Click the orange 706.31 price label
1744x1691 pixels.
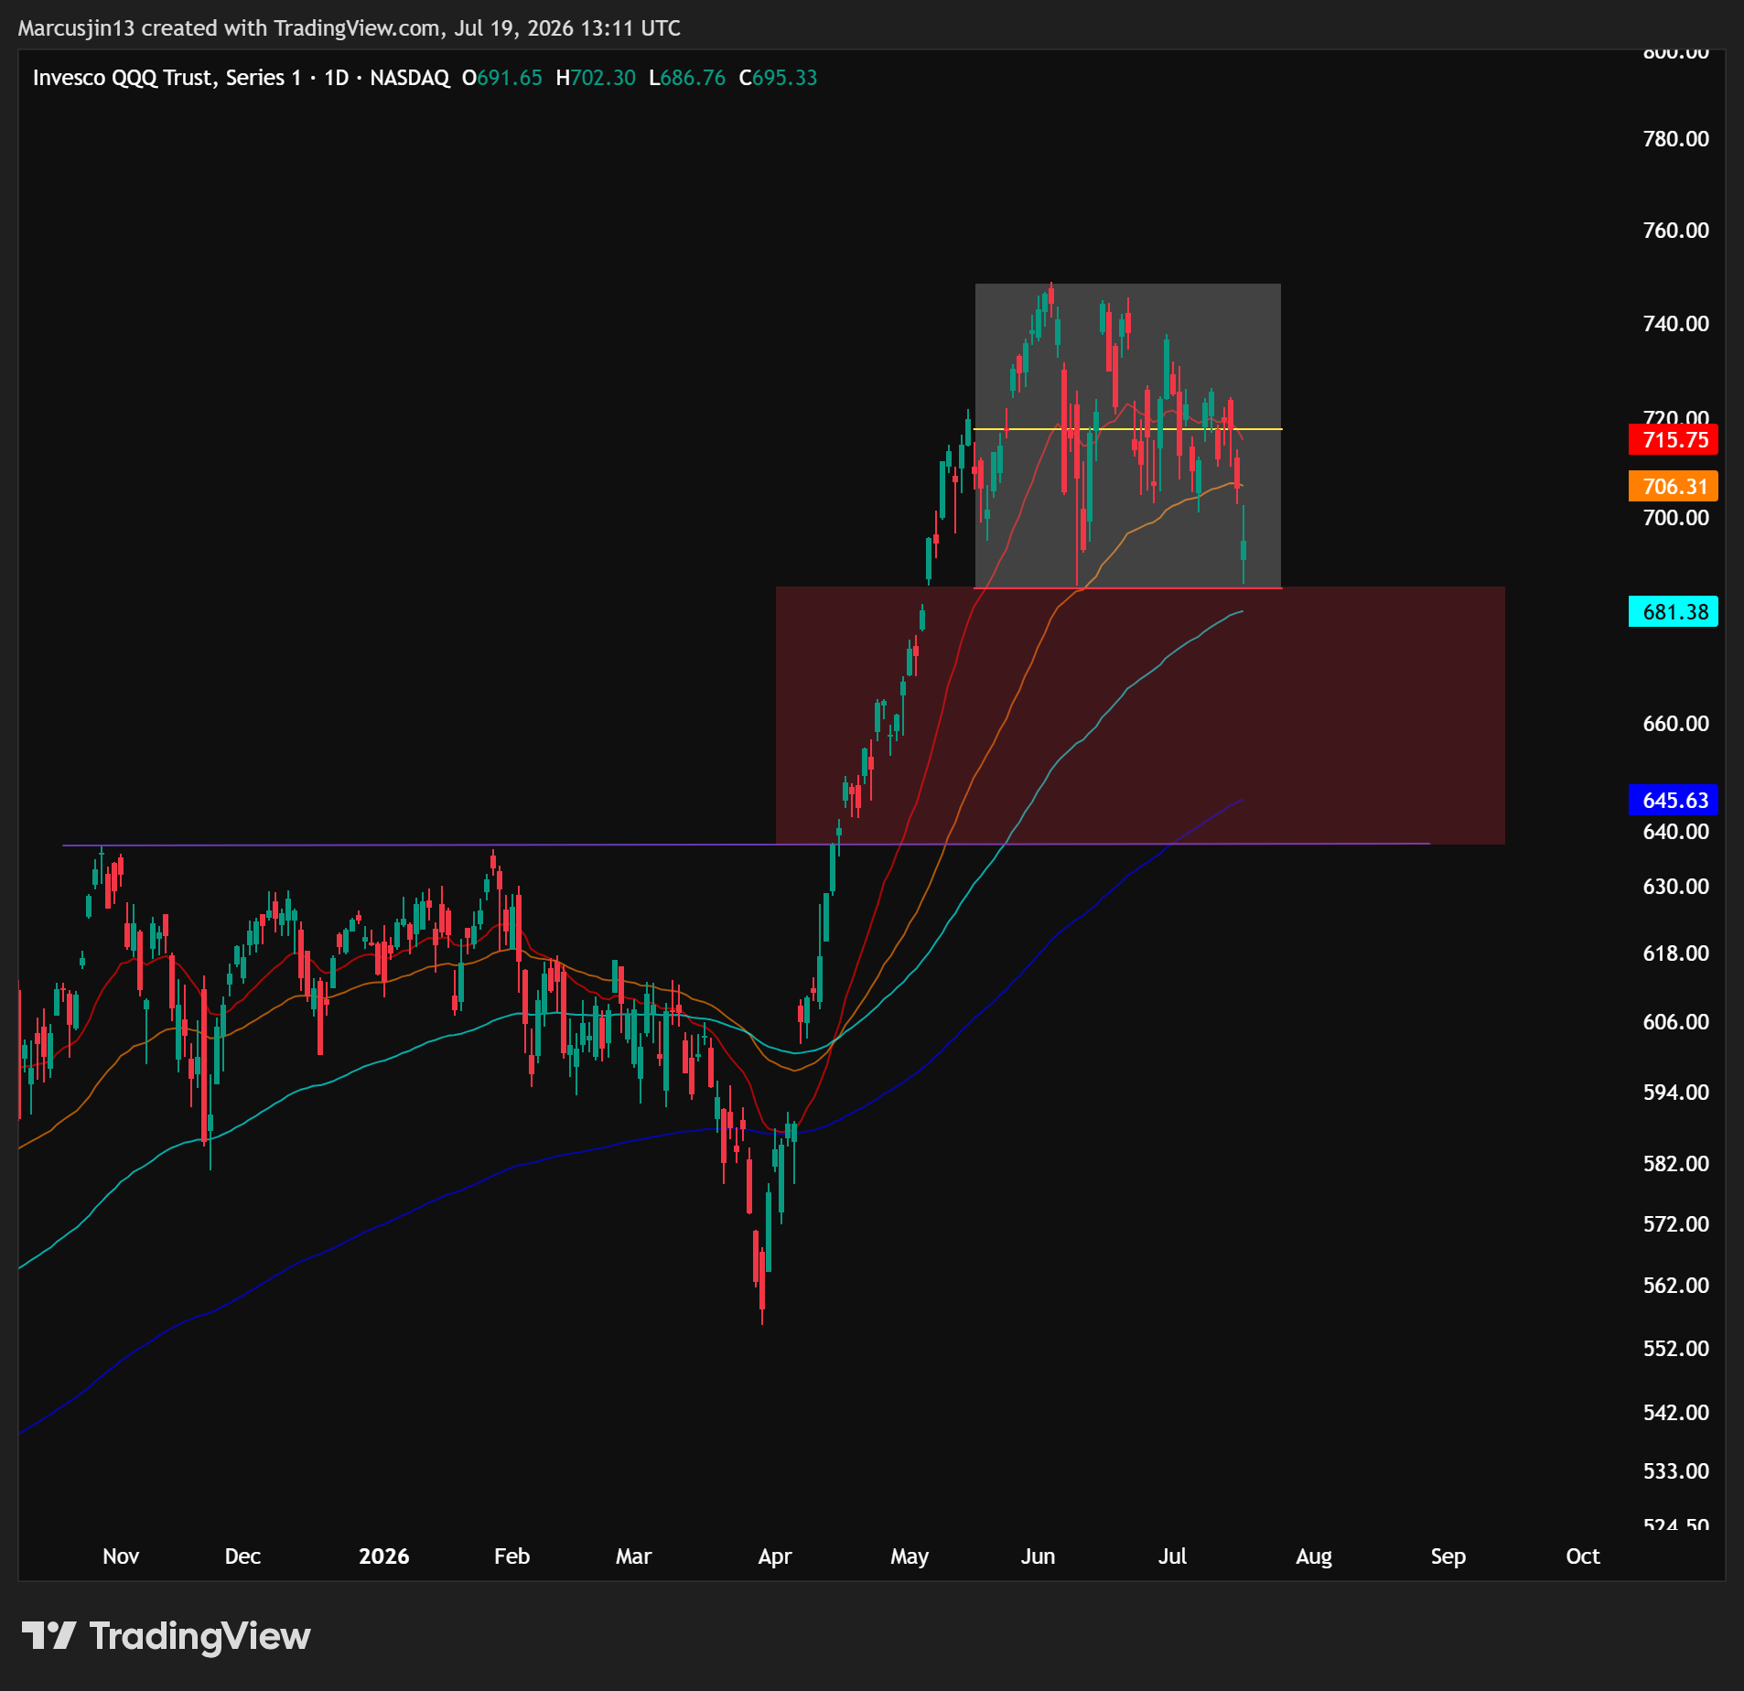coord(1674,487)
